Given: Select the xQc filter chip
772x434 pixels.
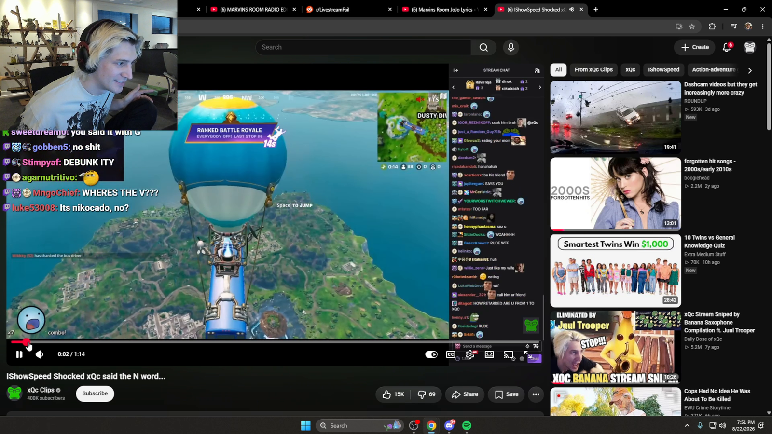Looking at the screenshot, I should click(630, 70).
